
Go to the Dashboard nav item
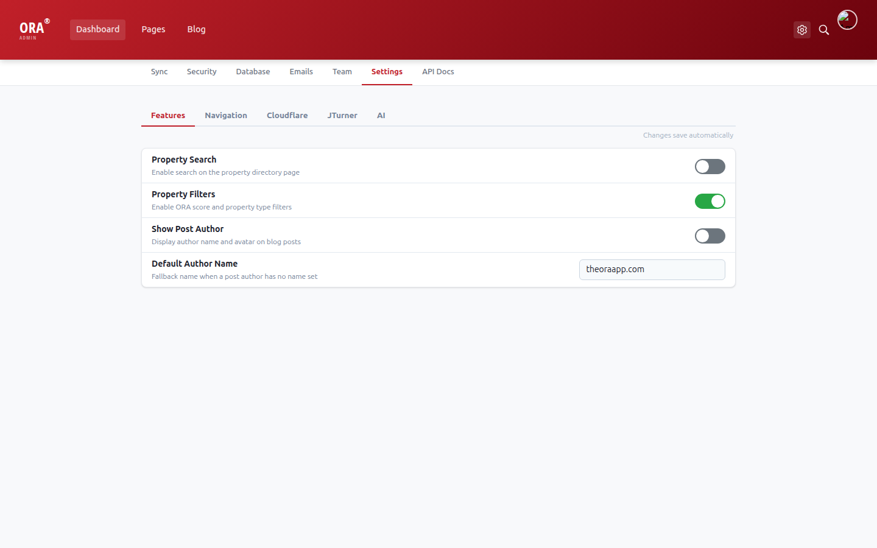pos(97,30)
